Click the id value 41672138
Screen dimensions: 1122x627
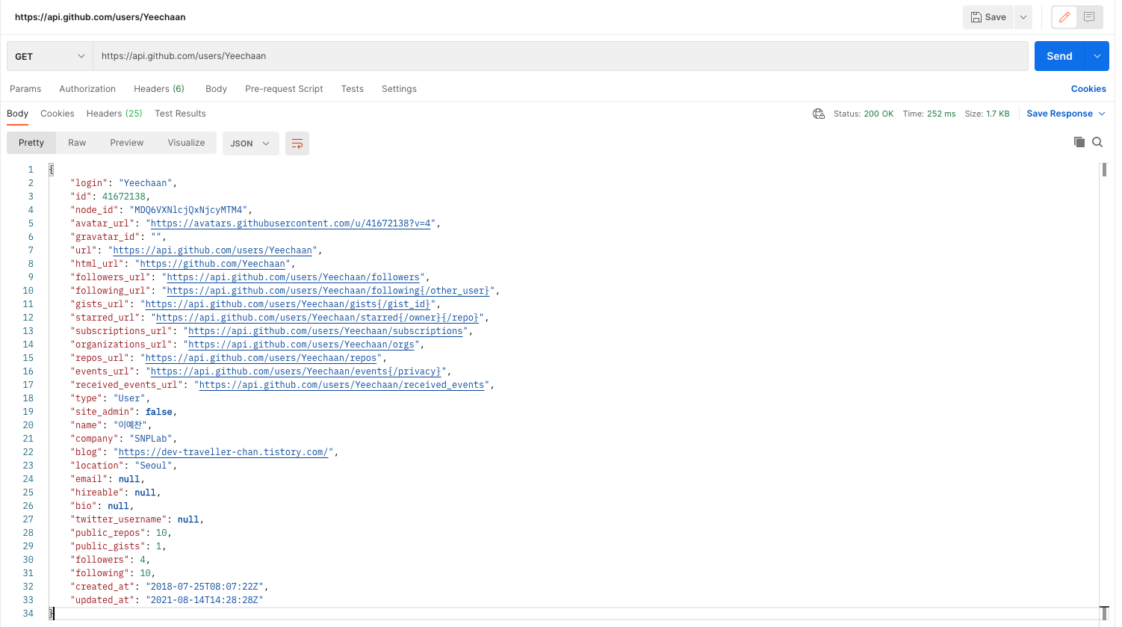[x=124, y=197]
